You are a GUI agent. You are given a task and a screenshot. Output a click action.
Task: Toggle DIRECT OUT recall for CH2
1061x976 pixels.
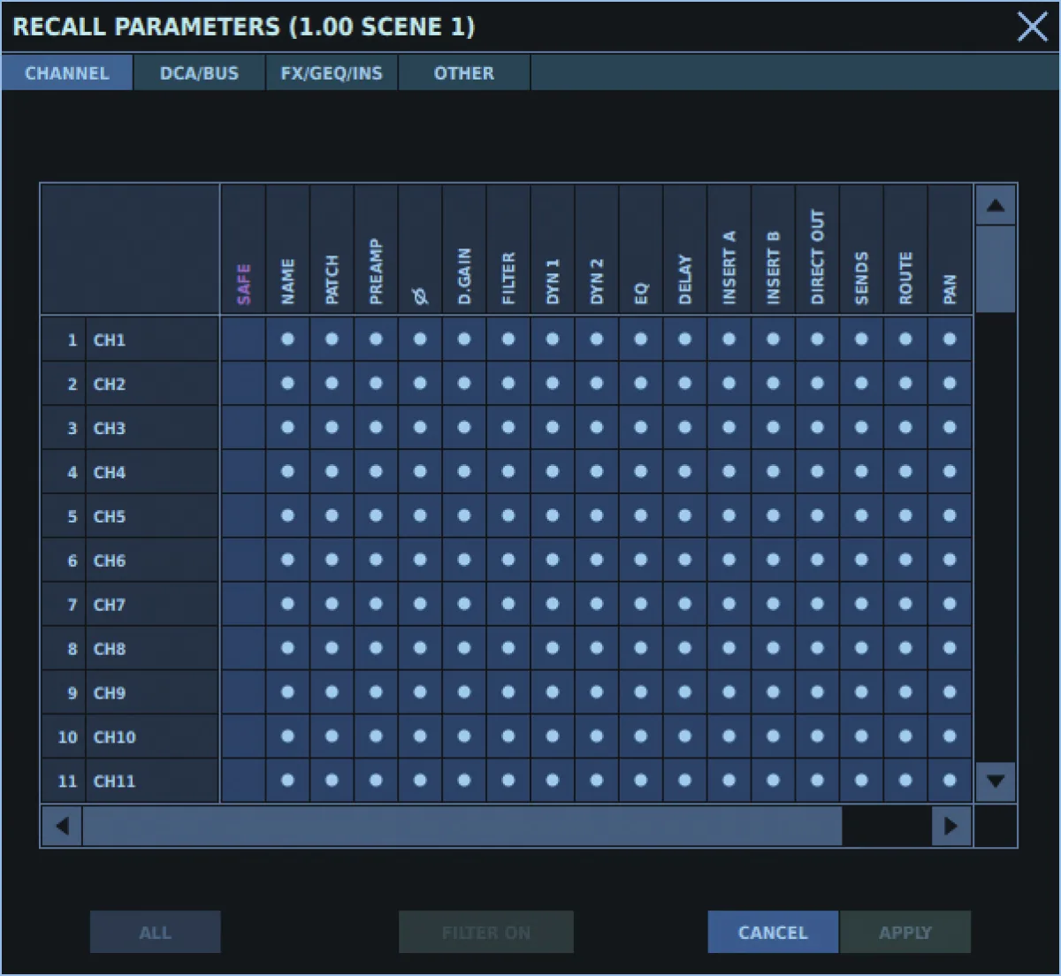(818, 384)
